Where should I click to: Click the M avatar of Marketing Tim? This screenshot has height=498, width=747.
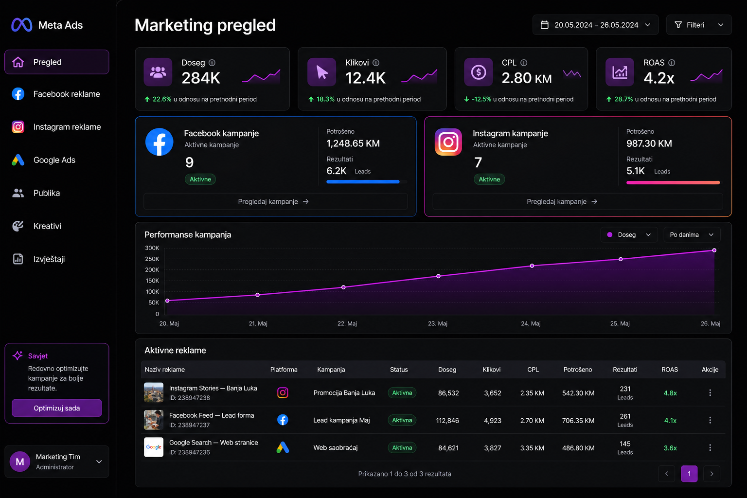(x=20, y=462)
